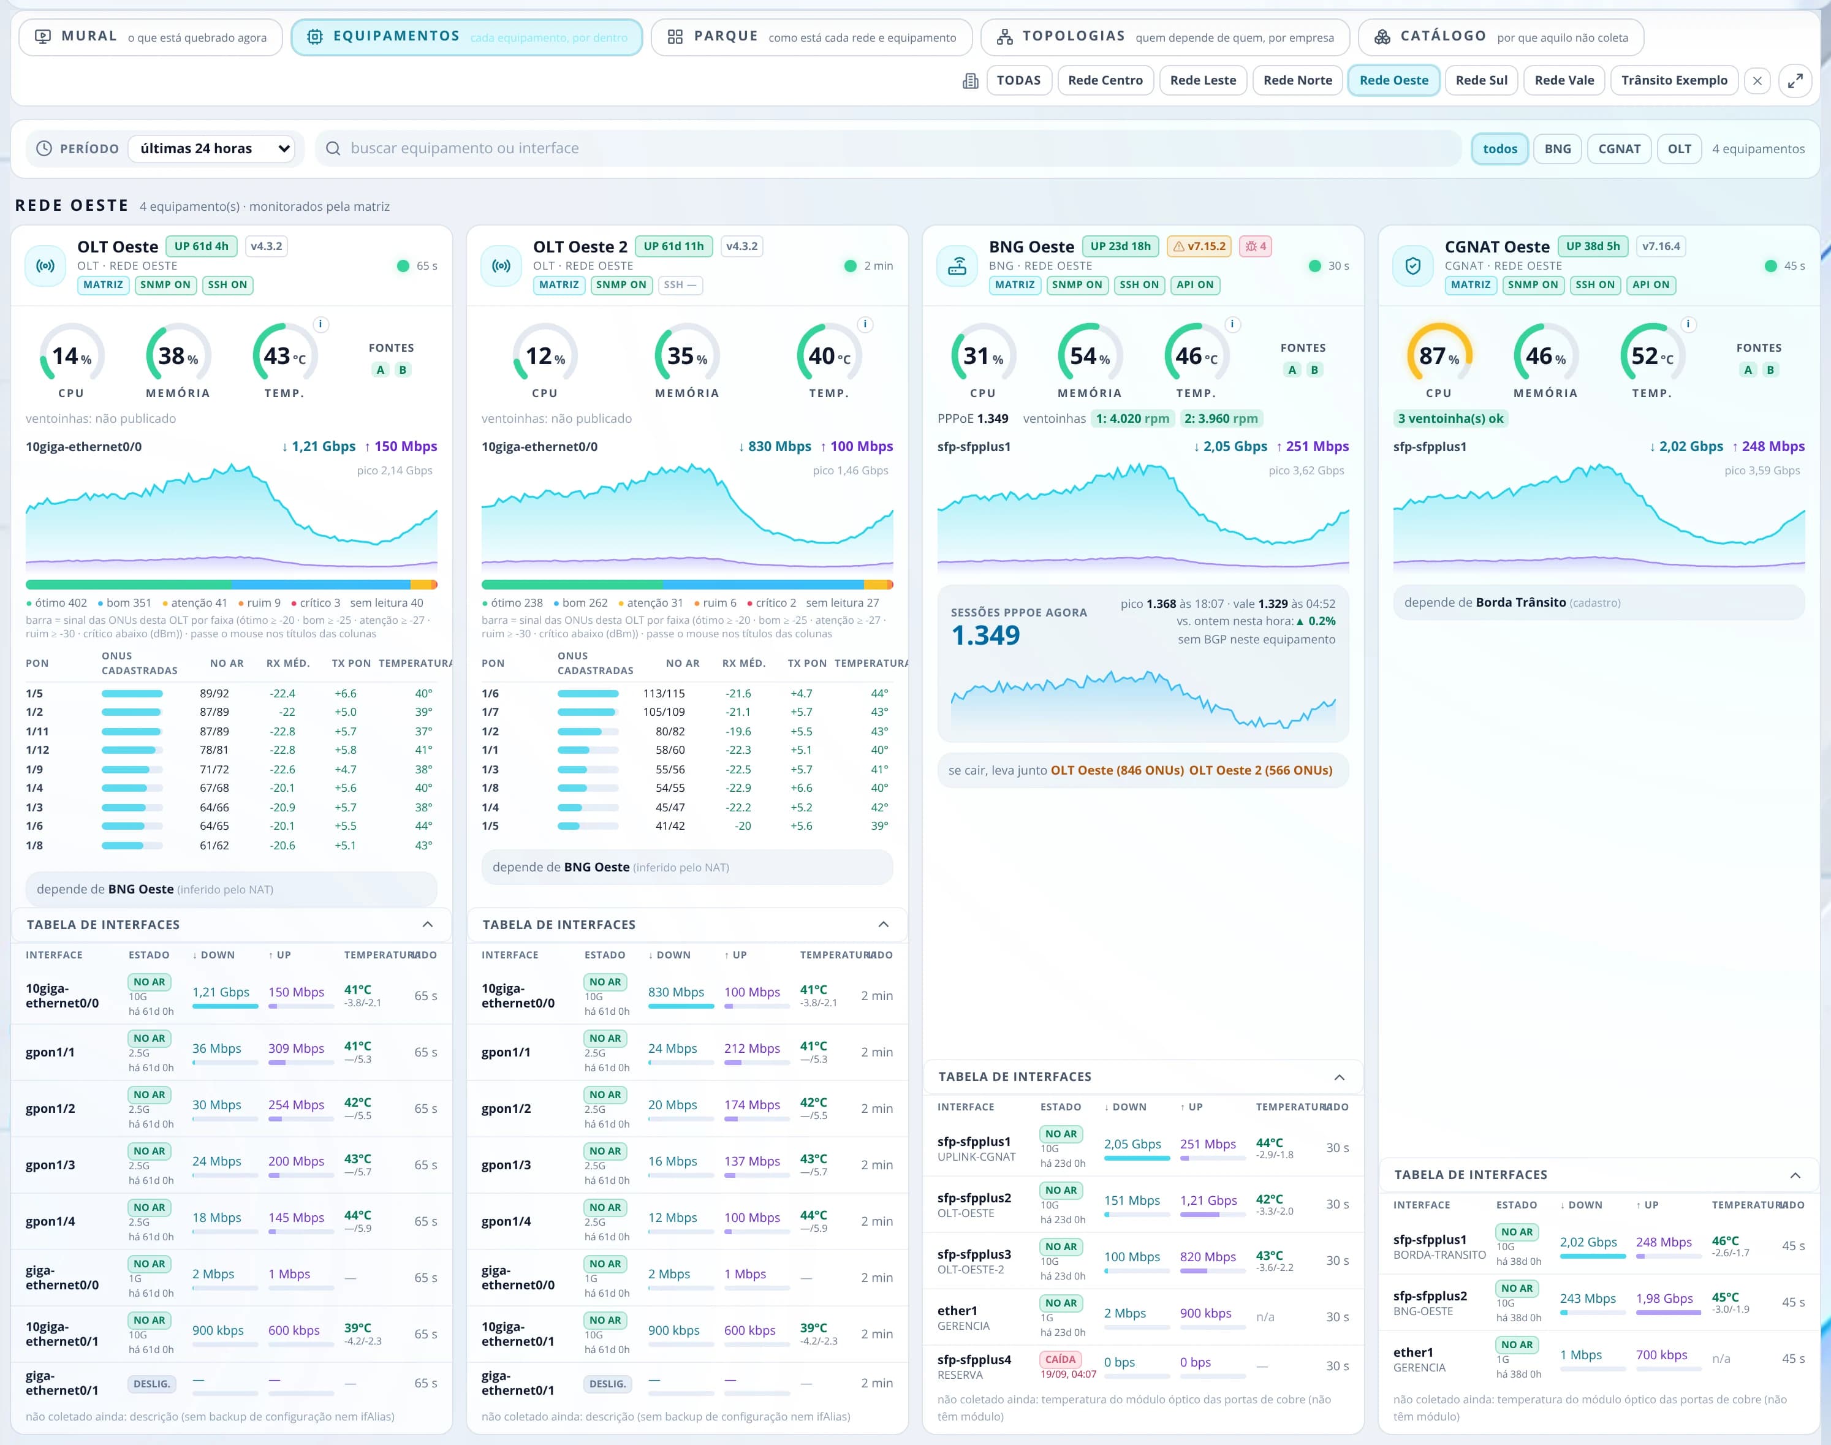Clear network filter with the X icon
1831x1445 pixels.
[x=1757, y=80]
